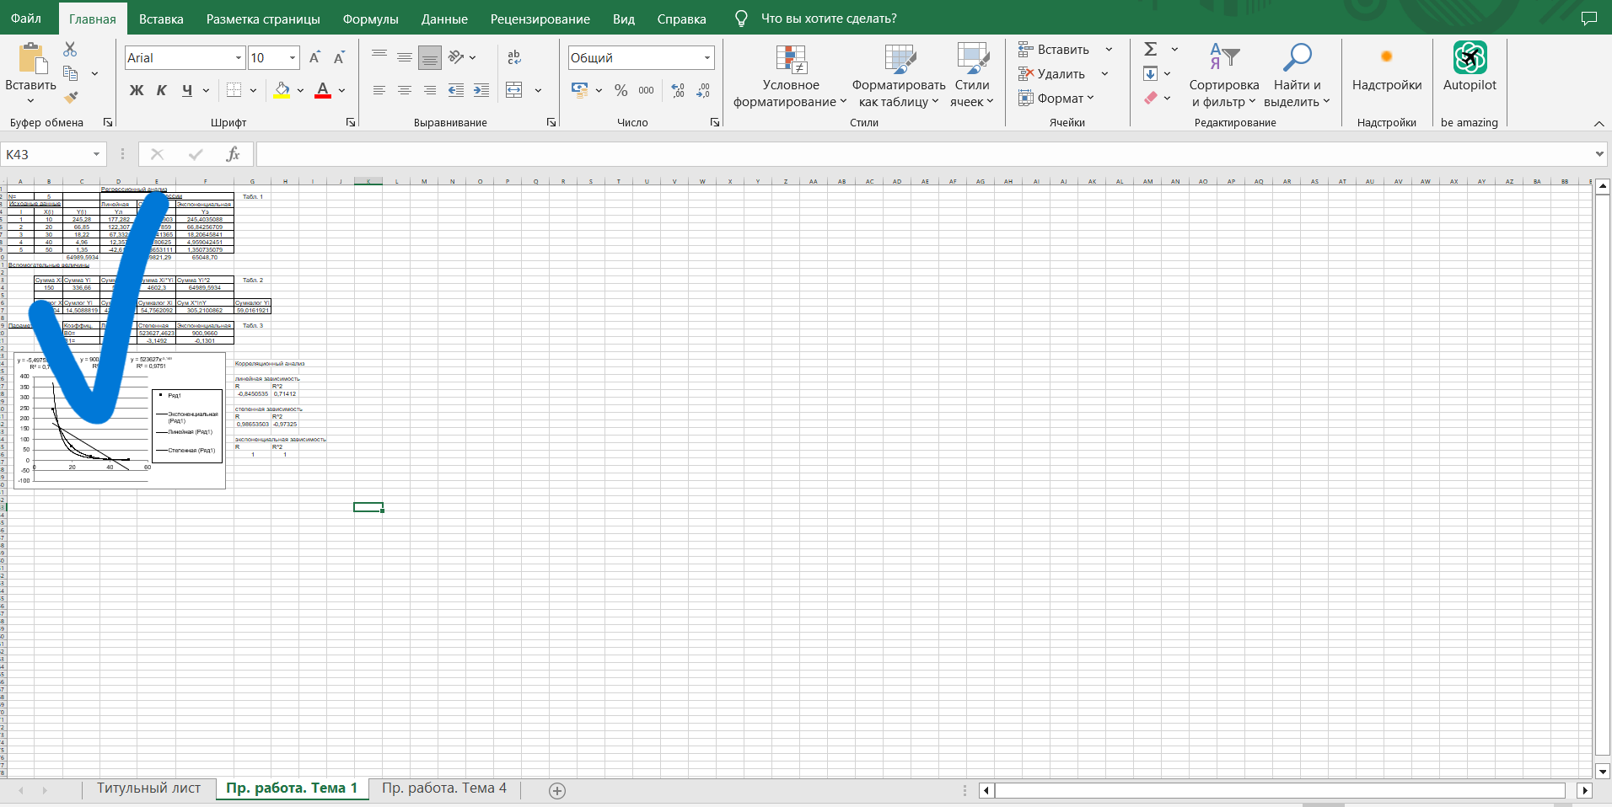Open Сортировка и фильтр menu
1612x807 pixels.
[x=1224, y=77]
